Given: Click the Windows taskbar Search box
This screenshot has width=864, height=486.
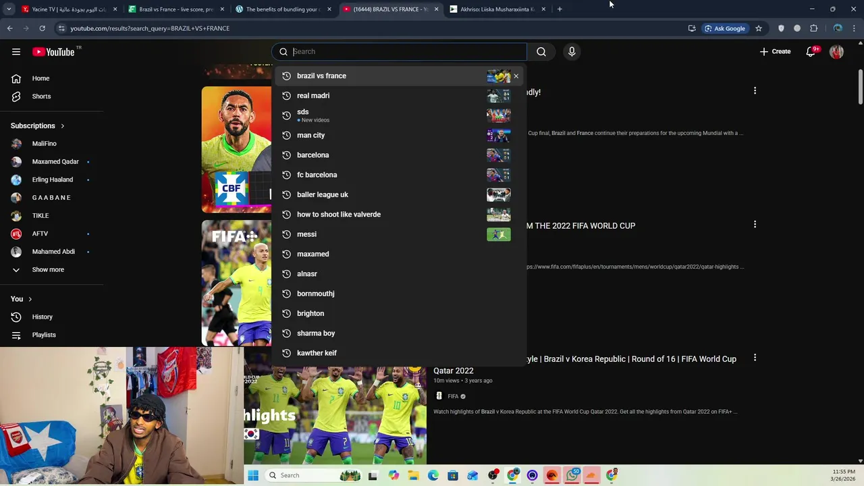Looking at the screenshot, I should pos(313,475).
